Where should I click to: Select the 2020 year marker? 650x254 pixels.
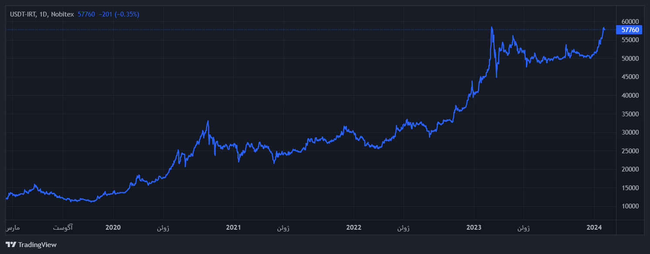tap(113, 228)
